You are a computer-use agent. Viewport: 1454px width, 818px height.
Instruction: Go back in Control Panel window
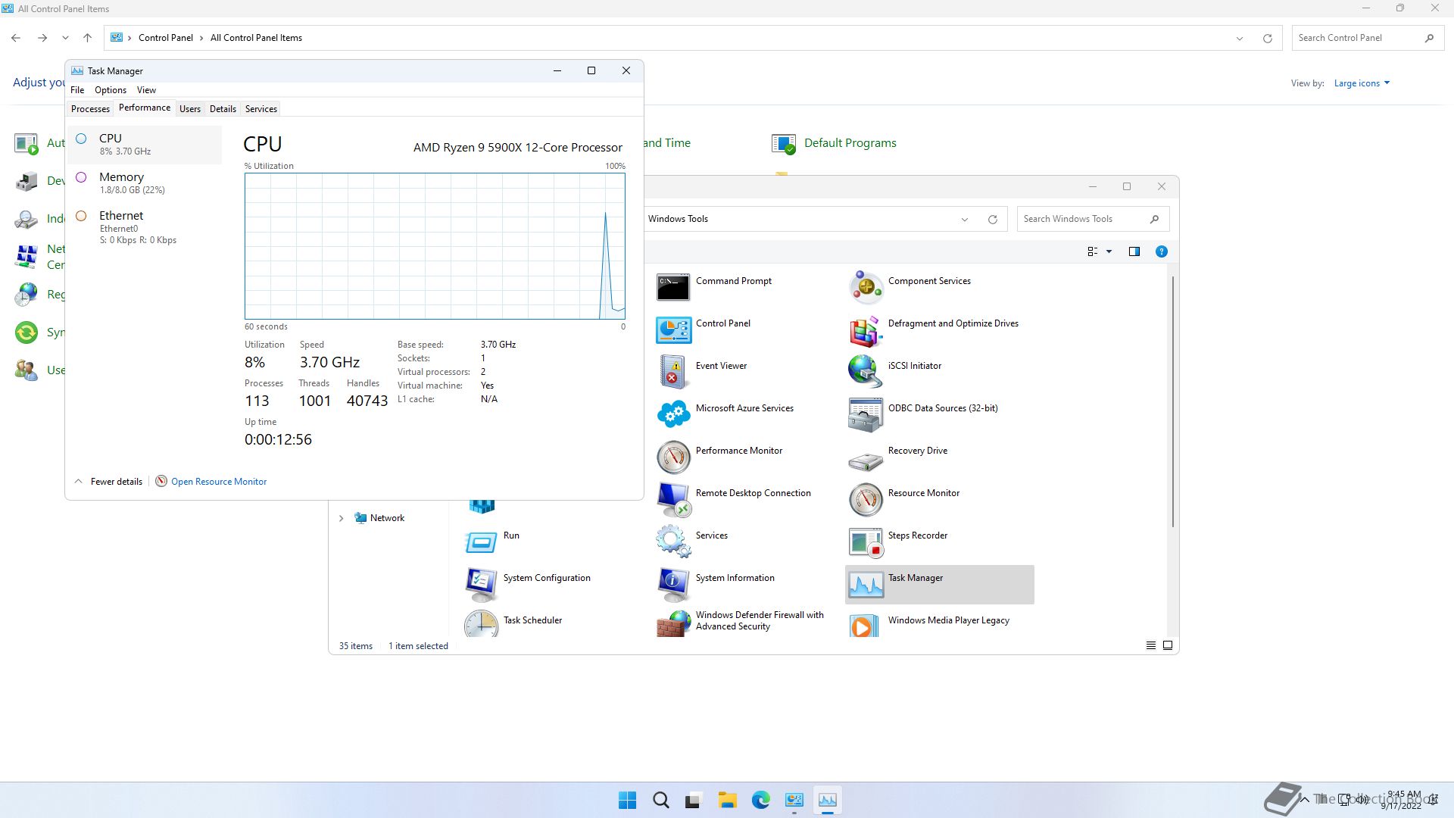tap(16, 38)
